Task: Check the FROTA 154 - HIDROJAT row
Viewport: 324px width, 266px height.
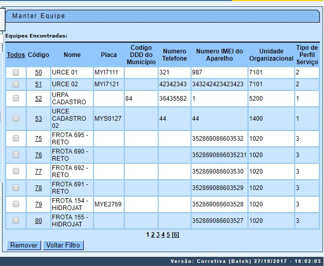Action: point(16,204)
